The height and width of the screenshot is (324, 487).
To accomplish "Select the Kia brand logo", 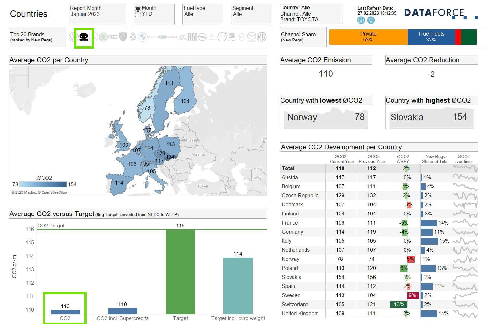I will (173, 37).
